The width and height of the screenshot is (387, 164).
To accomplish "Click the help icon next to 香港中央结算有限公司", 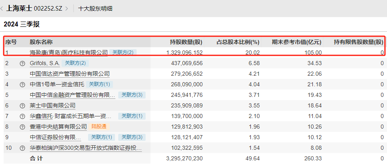I will [x=22, y=127].
